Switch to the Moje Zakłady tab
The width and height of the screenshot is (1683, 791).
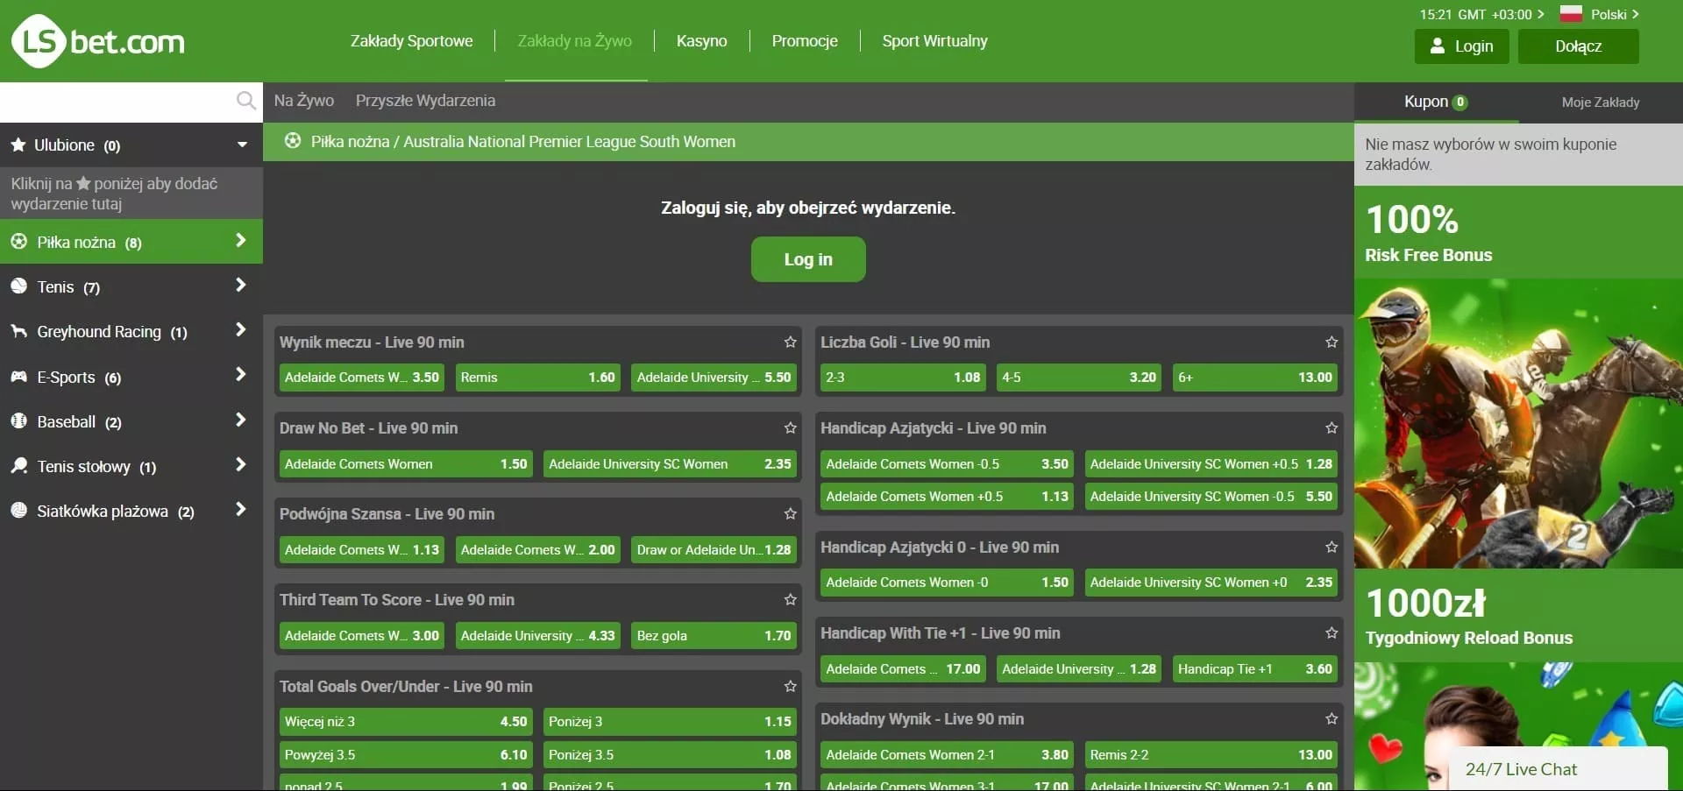point(1600,102)
